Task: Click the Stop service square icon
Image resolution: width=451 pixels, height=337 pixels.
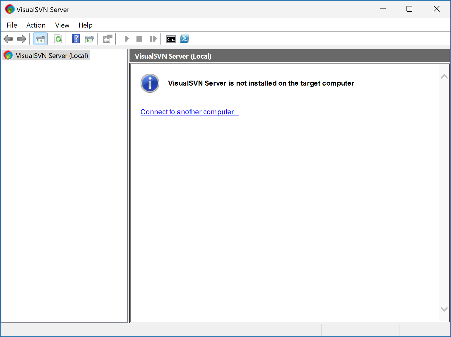Action: pos(139,39)
